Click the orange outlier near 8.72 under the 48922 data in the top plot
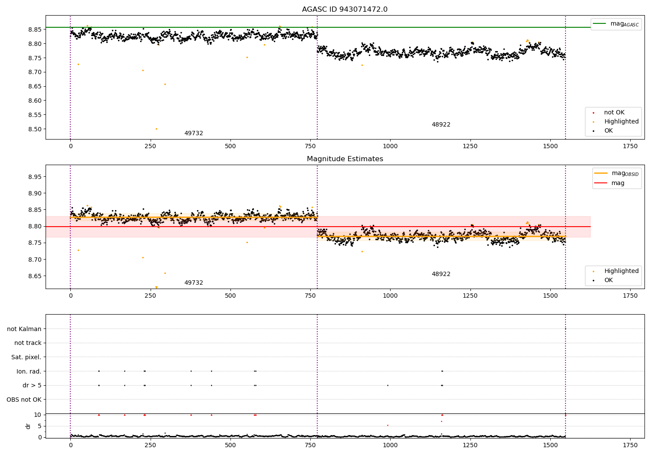This screenshot has height=455, width=651. pos(362,65)
